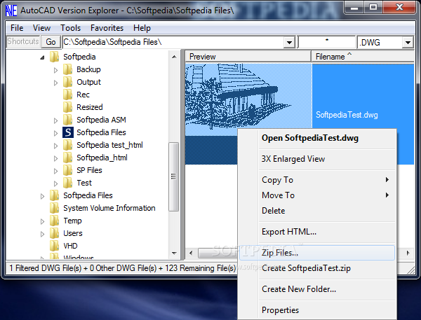The height and width of the screenshot is (320, 421).
Task: Choose Delete from the context menu
Action: click(x=317, y=211)
